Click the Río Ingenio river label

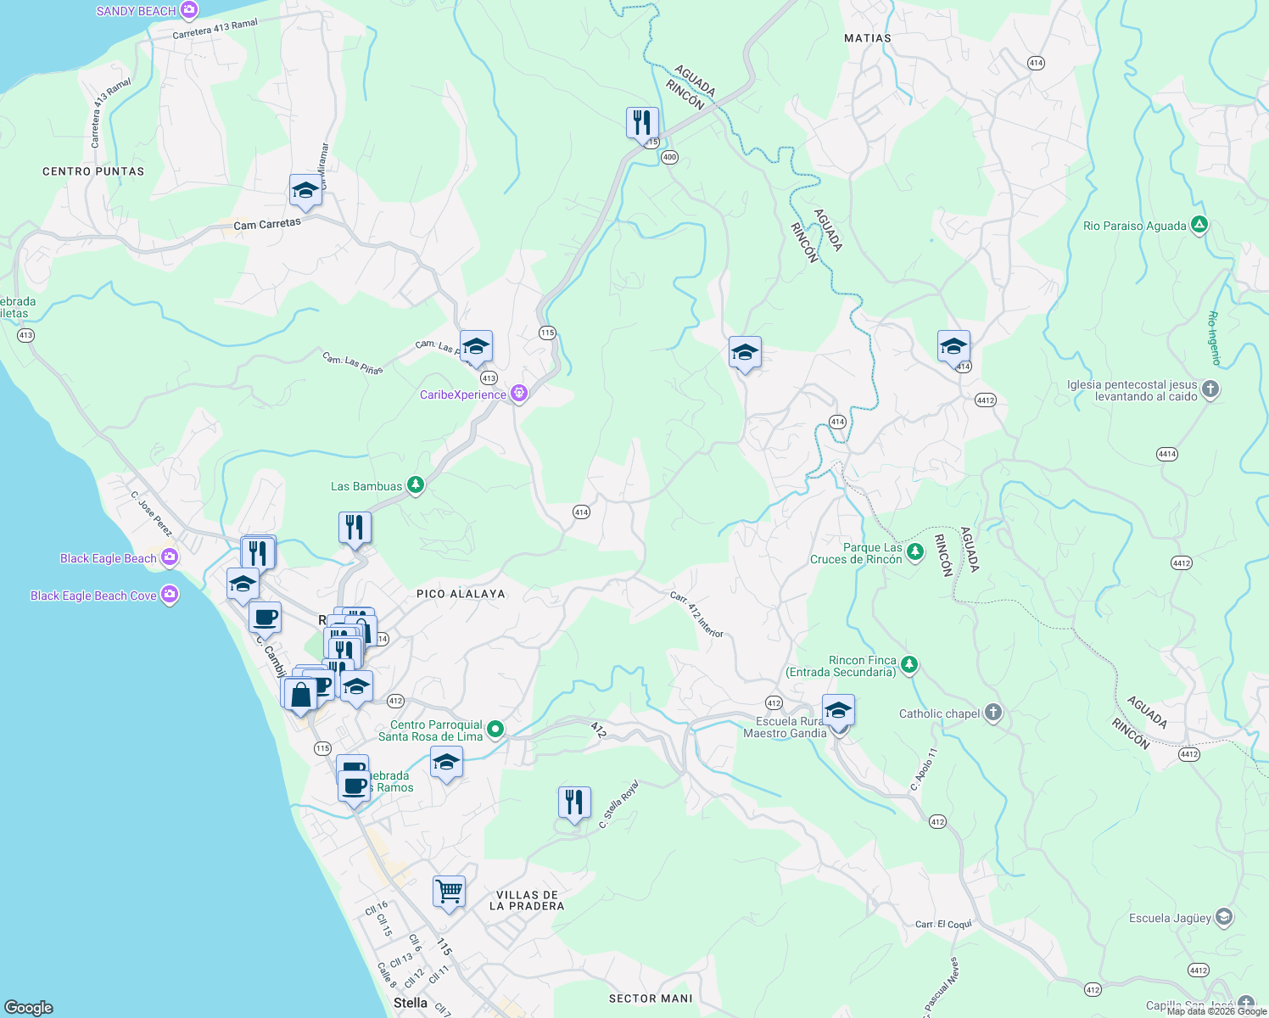coord(1214,338)
